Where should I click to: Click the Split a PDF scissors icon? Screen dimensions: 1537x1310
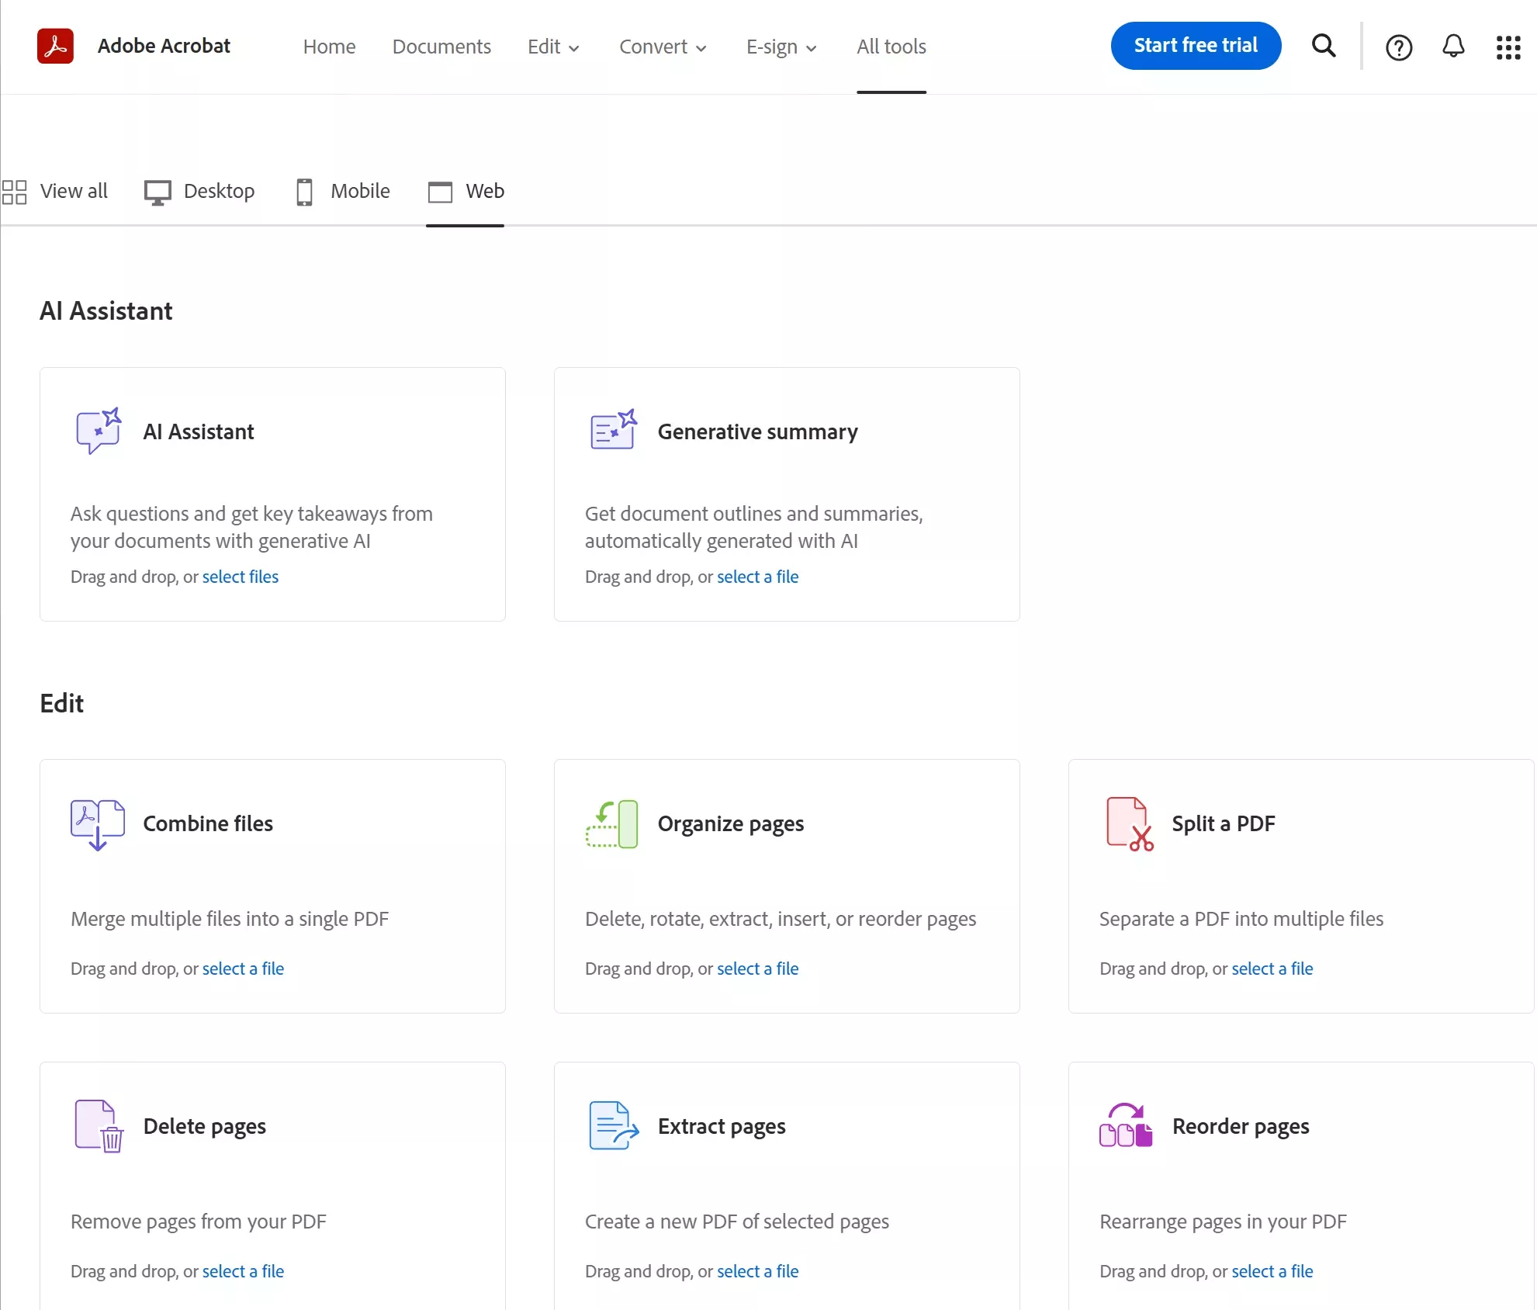click(1129, 824)
